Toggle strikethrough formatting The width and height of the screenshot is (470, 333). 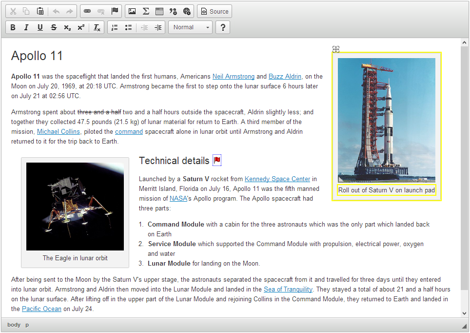(x=54, y=27)
